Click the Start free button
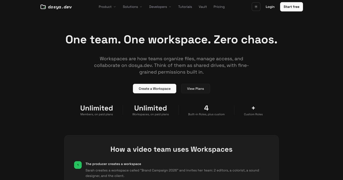 point(292,7)
